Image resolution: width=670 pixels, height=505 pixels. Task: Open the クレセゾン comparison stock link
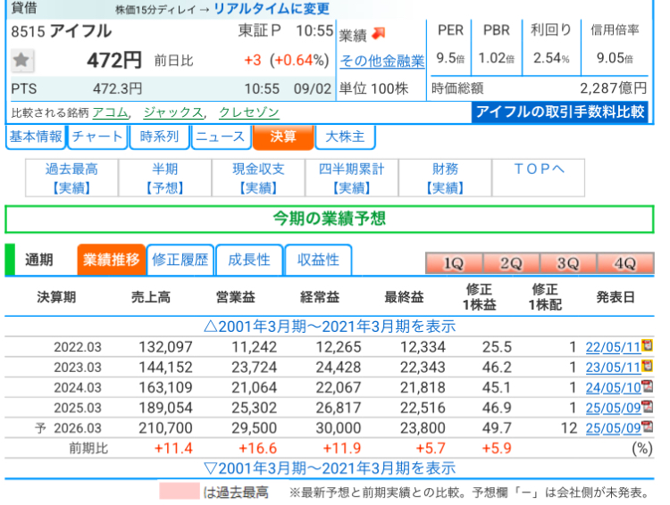click(x=249, y=112)
